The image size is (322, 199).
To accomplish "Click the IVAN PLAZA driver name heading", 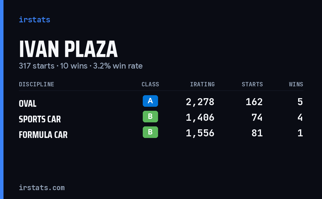I will click(68, 49).
